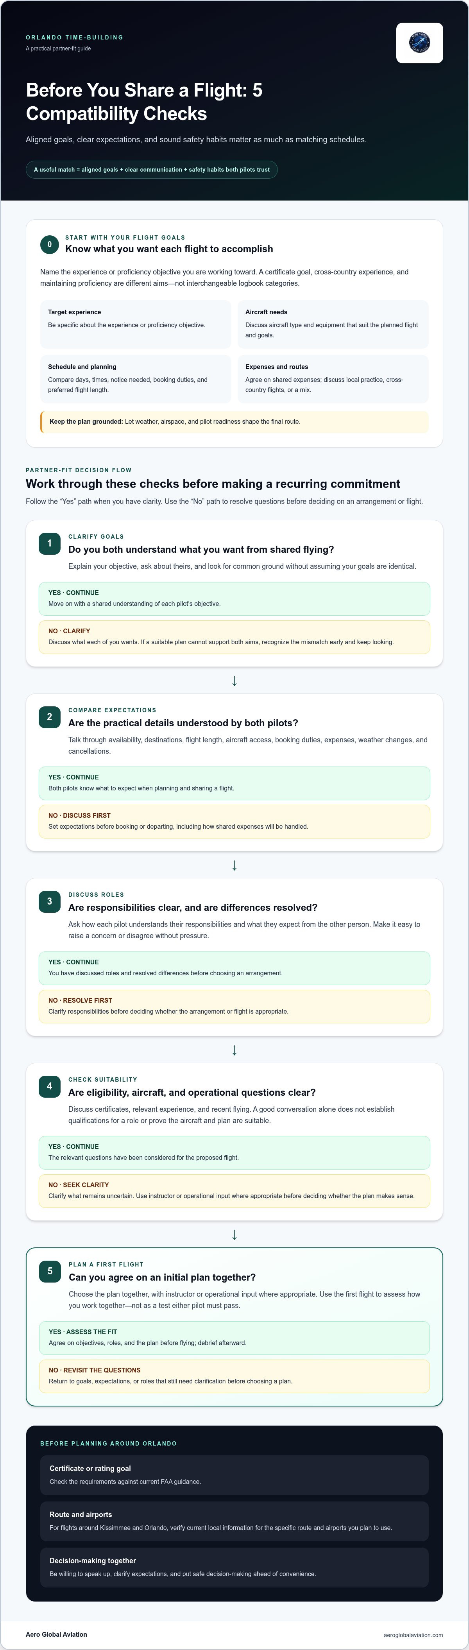Select the Route and airports card

pos(234,1521)
